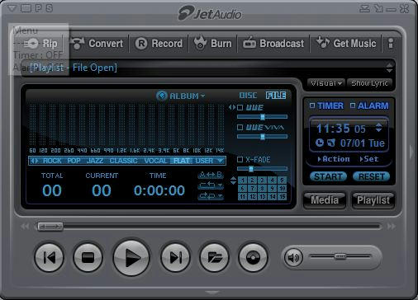This screenshot has width=418, height=300.
Task: Click the time stepper arrows
Action: coord(378,128)
